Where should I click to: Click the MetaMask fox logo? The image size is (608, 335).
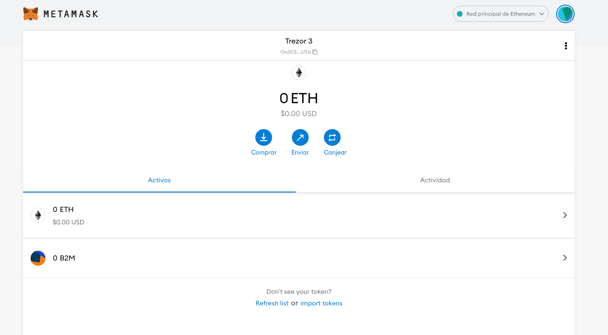point(31,14)
